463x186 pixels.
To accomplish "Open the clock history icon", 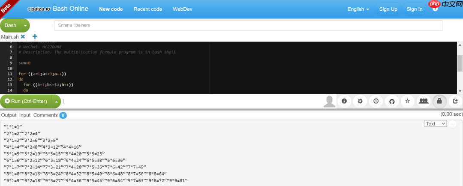I will tap(376, 101).
